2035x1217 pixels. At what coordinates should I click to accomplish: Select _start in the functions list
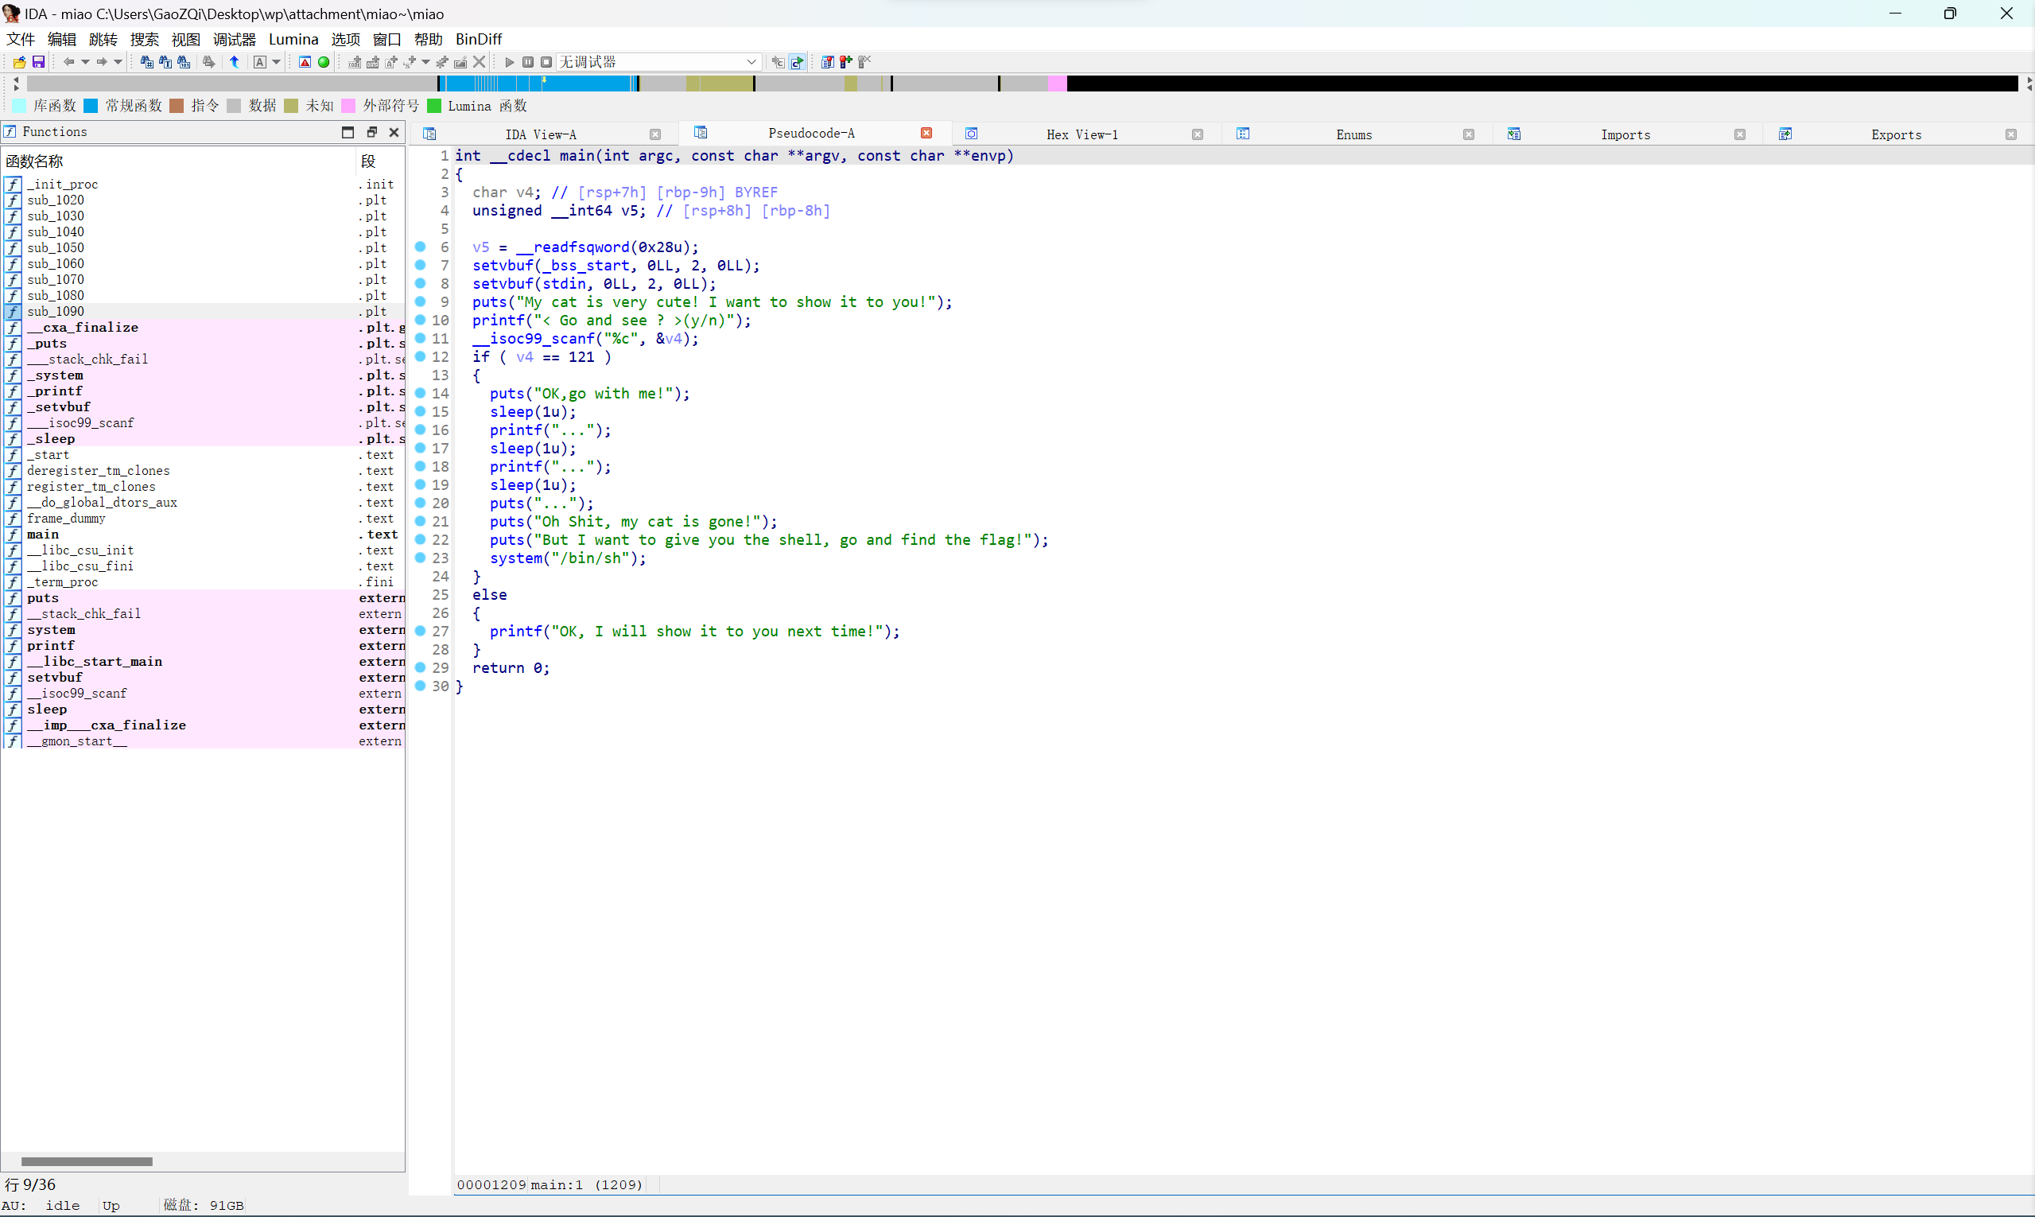pyautogui.click(x=204, y=455)
